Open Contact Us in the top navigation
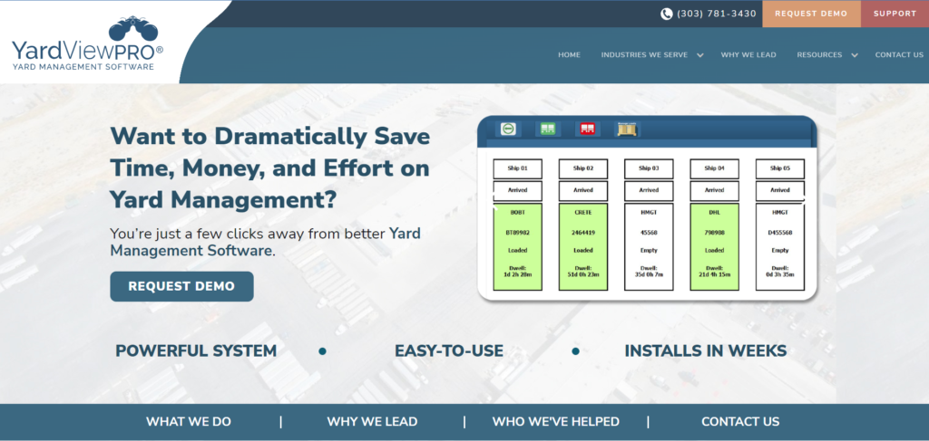 [x=899, y=55]
